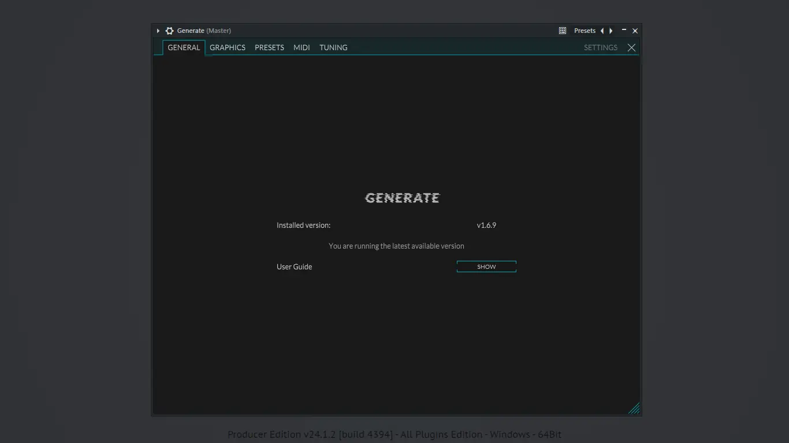
Task: Switch to the GRAPHICS tab
Action: (228, 47)
